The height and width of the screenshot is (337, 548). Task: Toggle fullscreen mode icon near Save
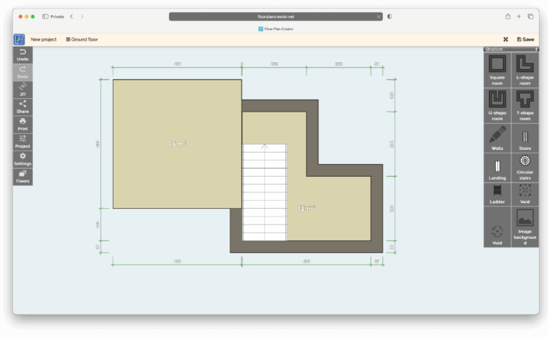click(x=506, y=39)
